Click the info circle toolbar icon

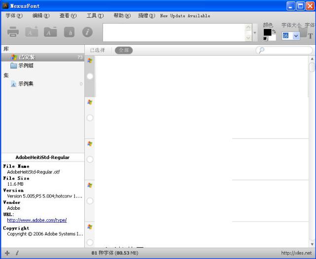(x=87, y=32)
